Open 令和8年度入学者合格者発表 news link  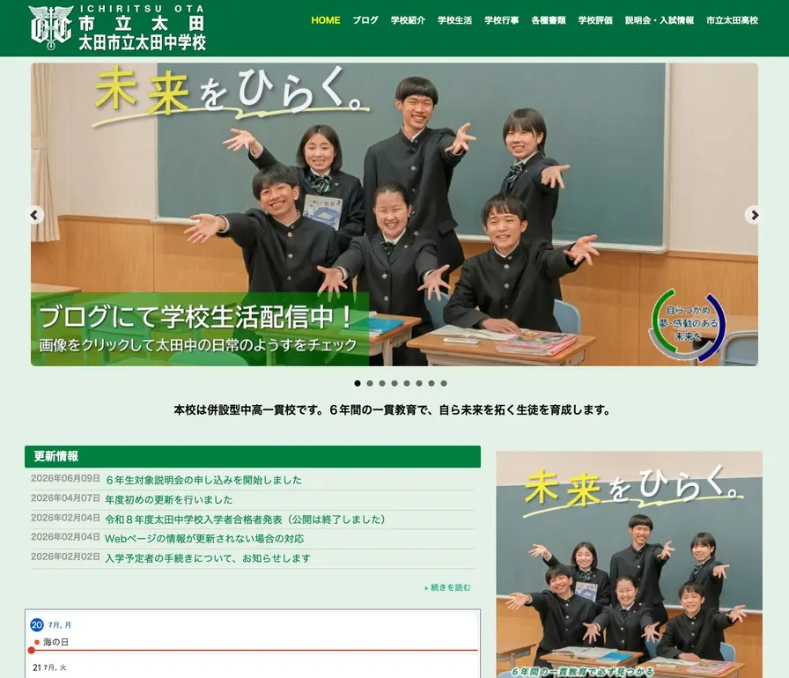(x=245, y=519)
